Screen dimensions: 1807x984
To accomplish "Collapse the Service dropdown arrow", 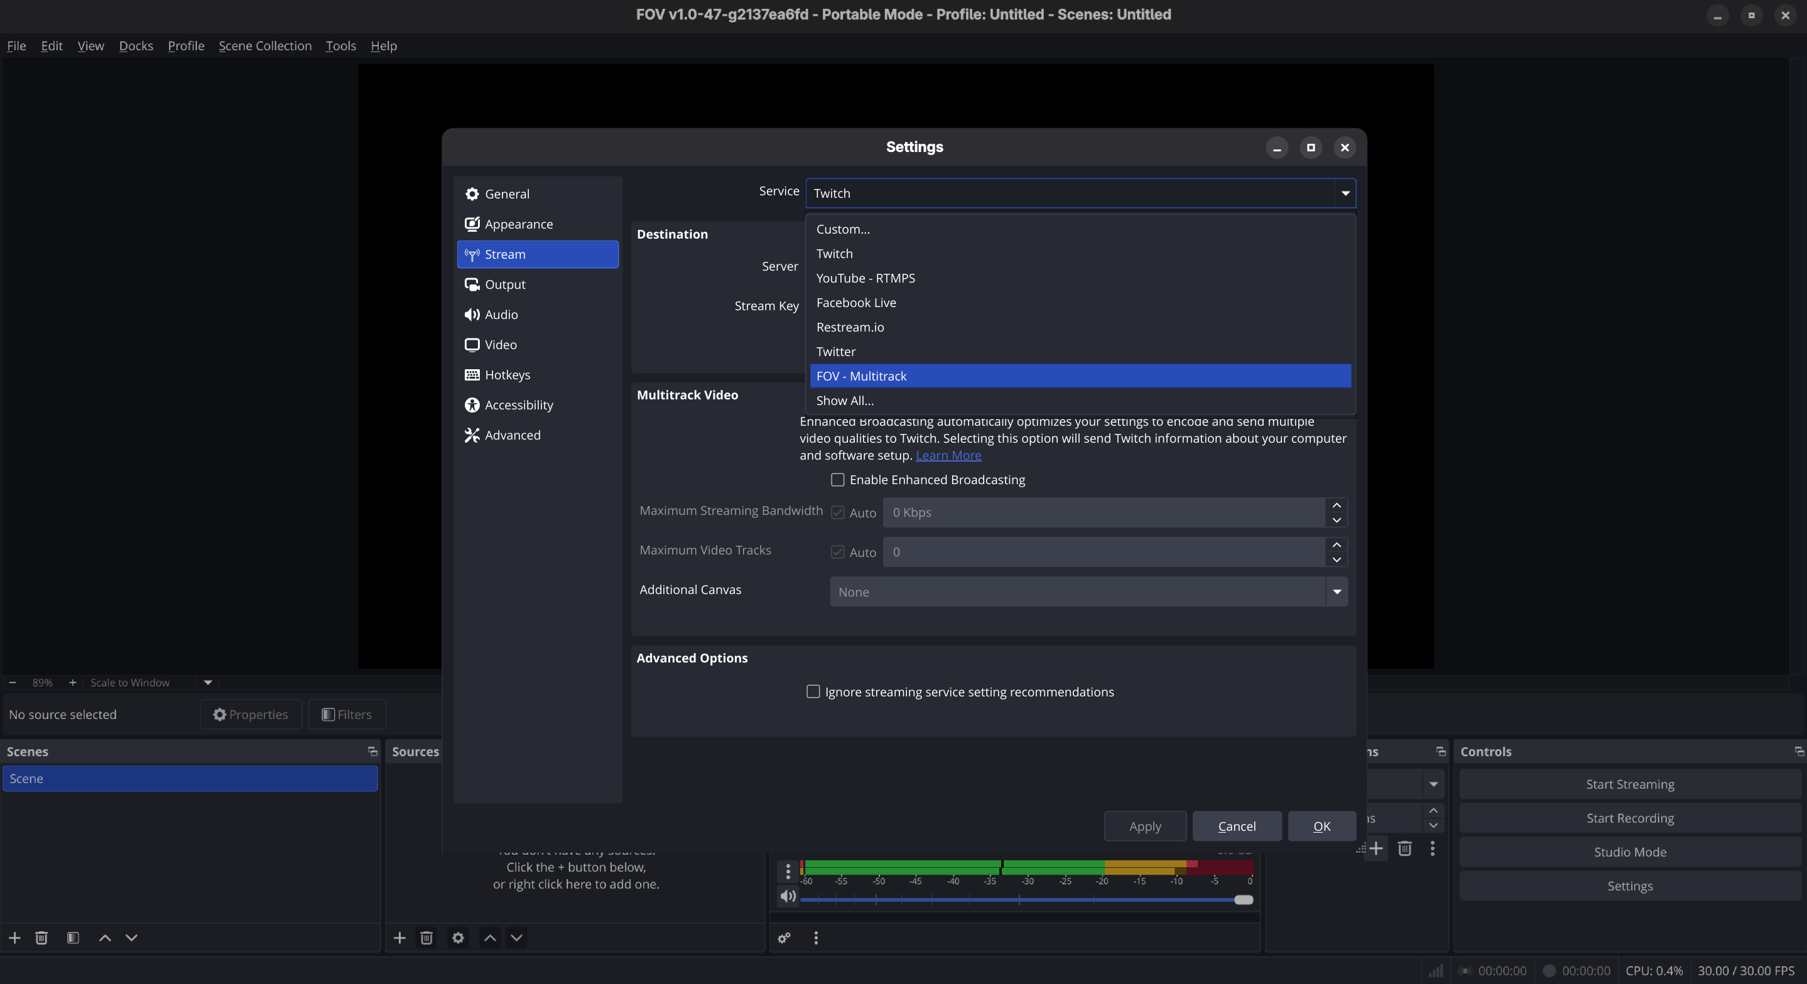I will tap(1345, 193).
